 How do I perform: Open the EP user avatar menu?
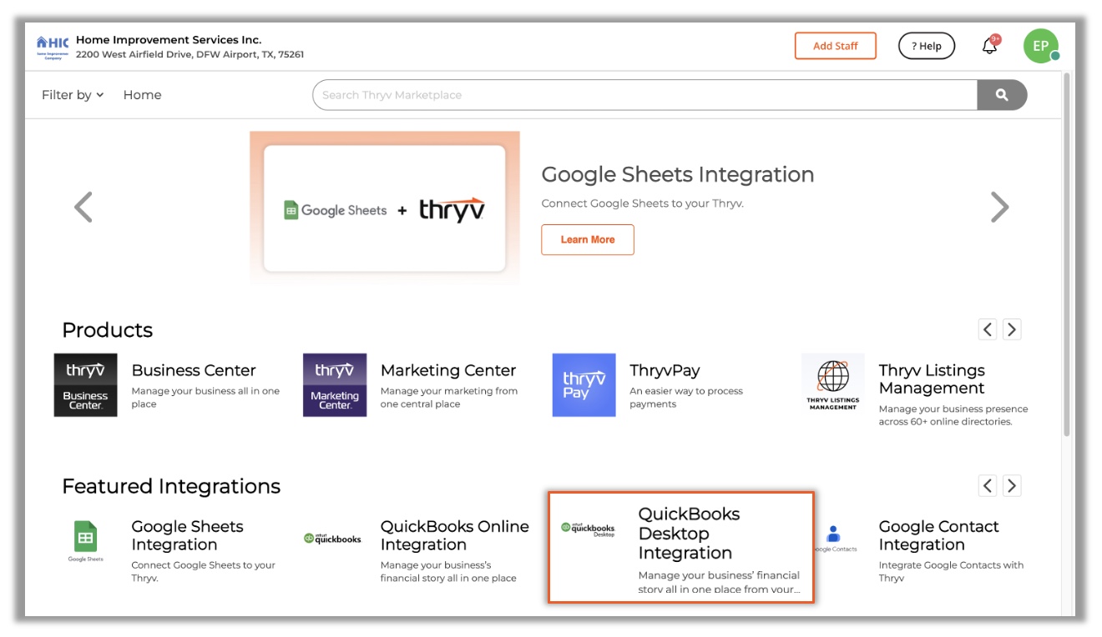click(x=1040, y=46)
